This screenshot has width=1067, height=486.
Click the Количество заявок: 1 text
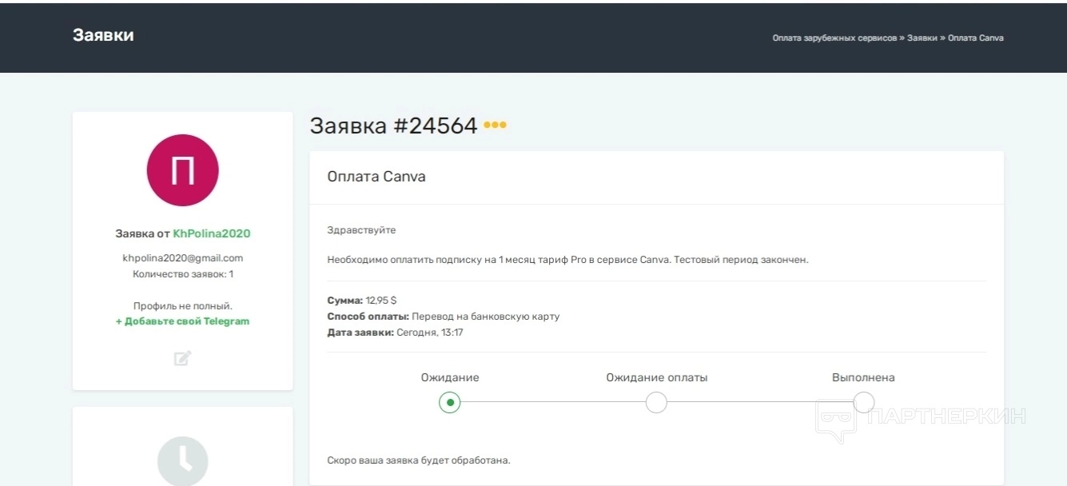point(183,274)
